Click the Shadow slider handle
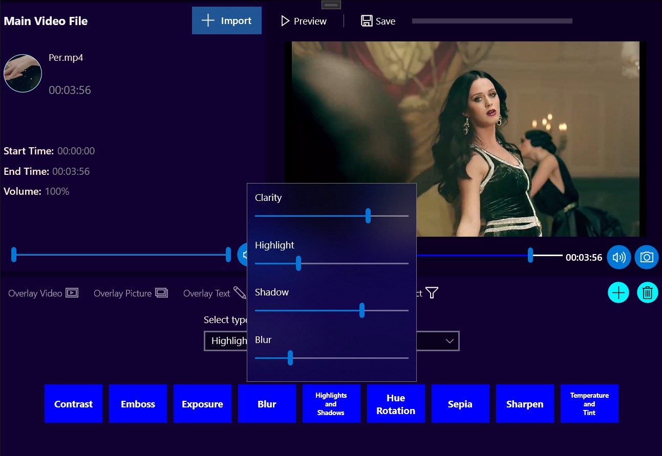The width and height of the screenshot is (662, 456). 362,310
